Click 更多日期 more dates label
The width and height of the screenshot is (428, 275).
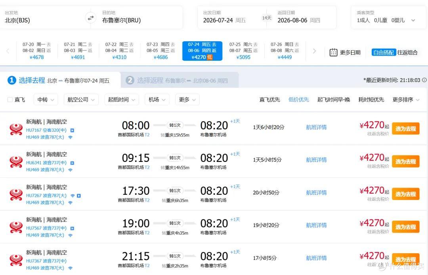(350, 52)
